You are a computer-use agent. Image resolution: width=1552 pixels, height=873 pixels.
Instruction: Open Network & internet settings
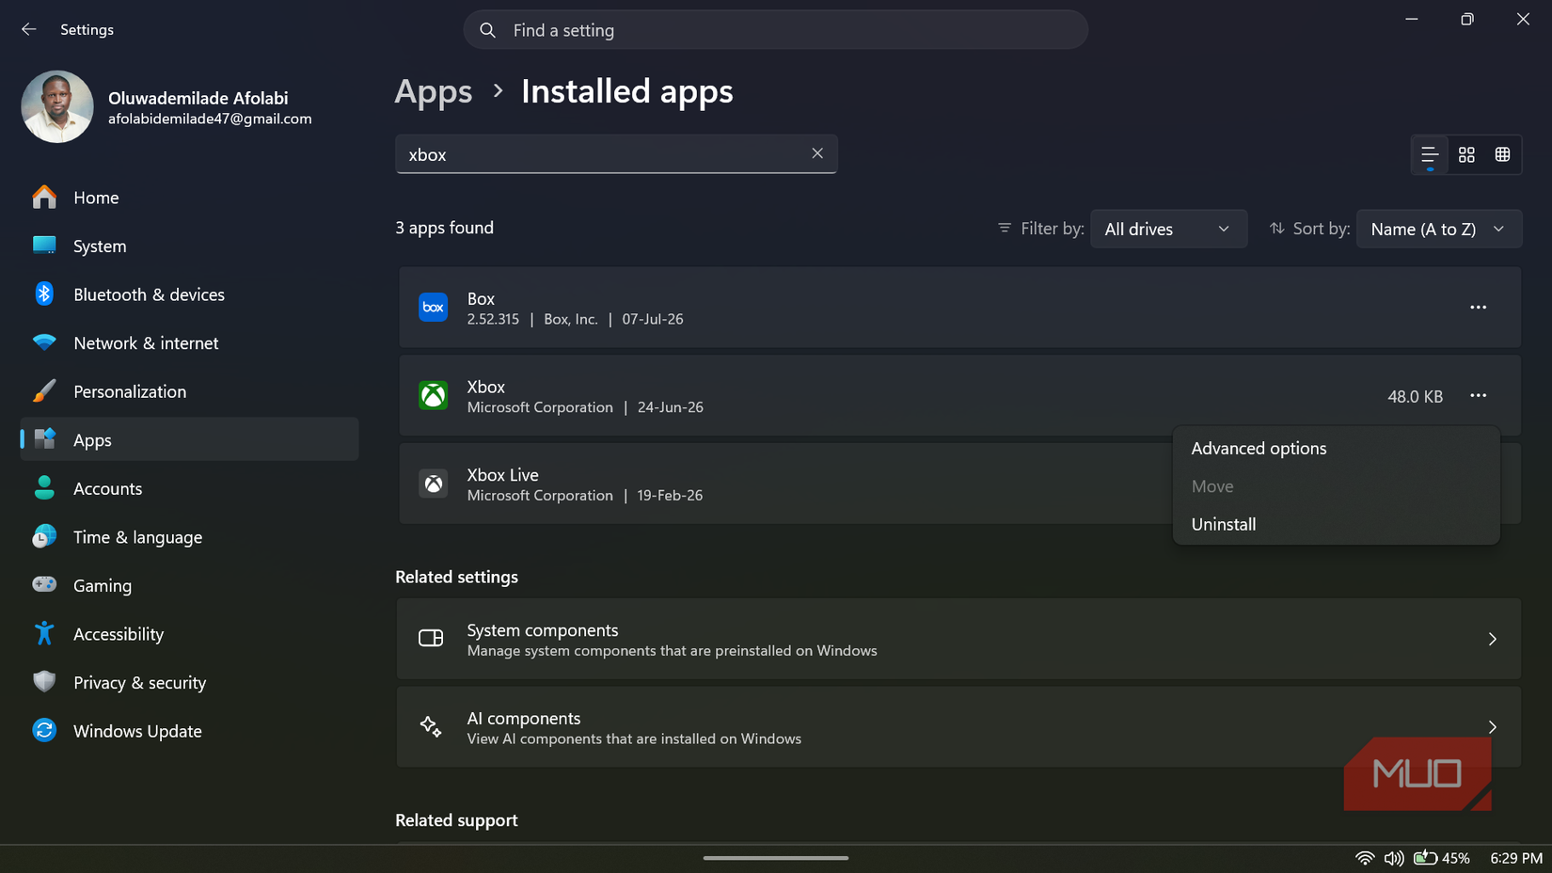click(x=189, y=343)
